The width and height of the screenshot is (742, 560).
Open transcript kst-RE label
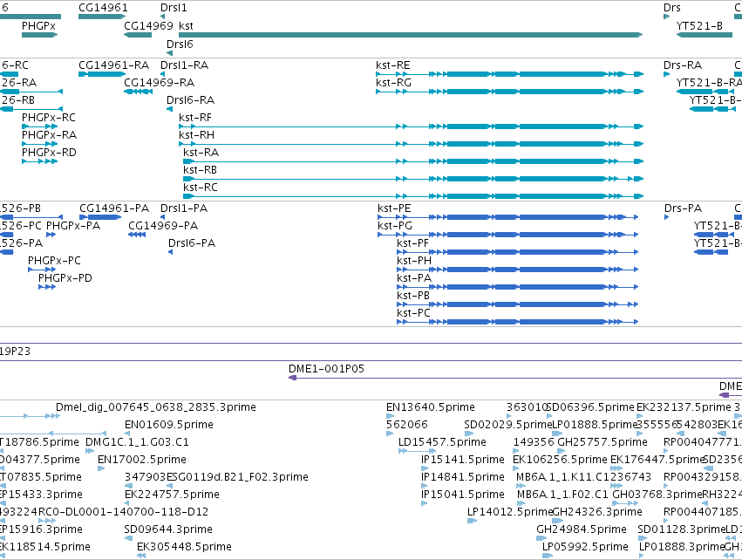(392, 65)
